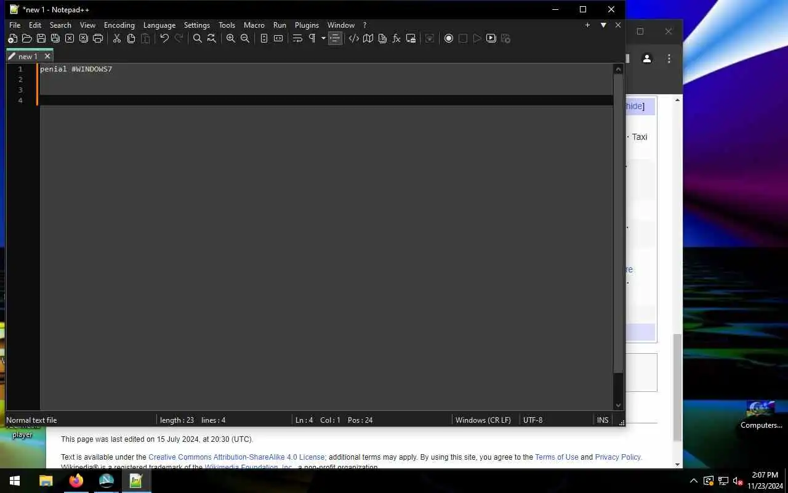Open Find with the magnifier toolbar icon
This screenshot has width=788, height=493.
click(x=197, y=38)
